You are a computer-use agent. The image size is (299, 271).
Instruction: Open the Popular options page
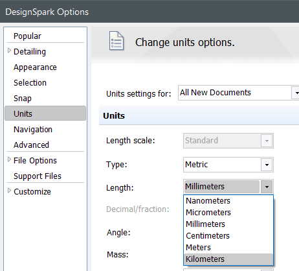click(x=27, y=36)
